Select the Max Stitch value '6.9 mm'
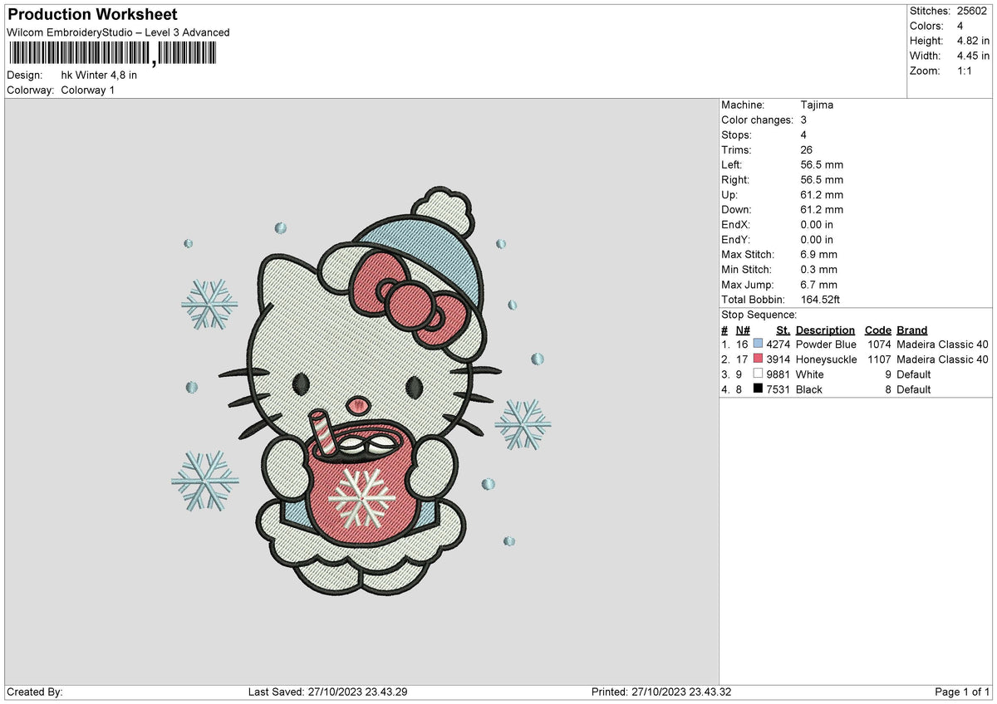This screenshot has height=704, width=997. pyautogui.click(x=819, y=255)
